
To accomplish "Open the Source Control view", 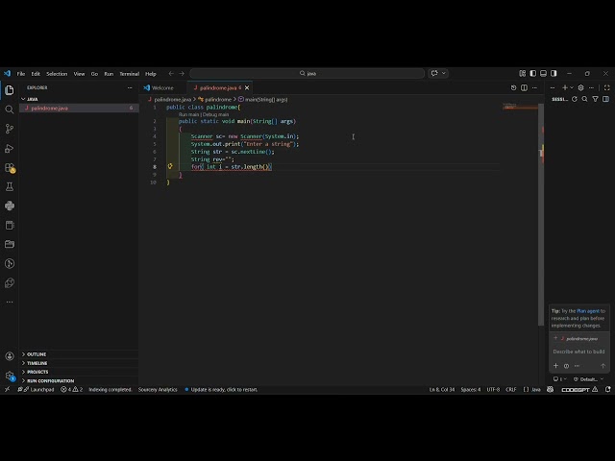I will point(10,129).
